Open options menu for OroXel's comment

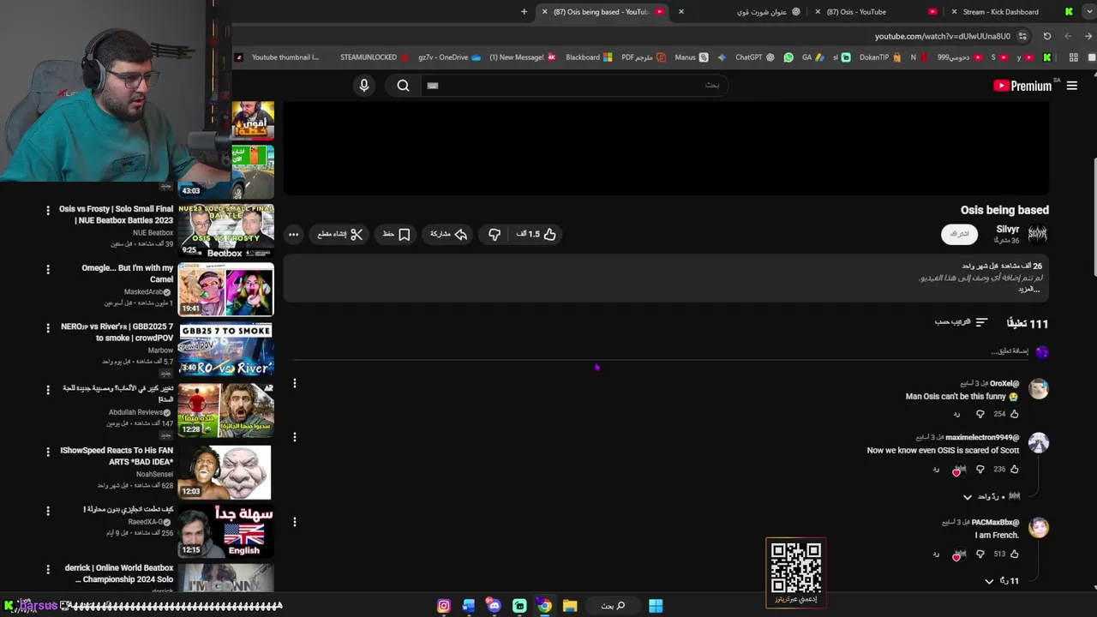295,383
